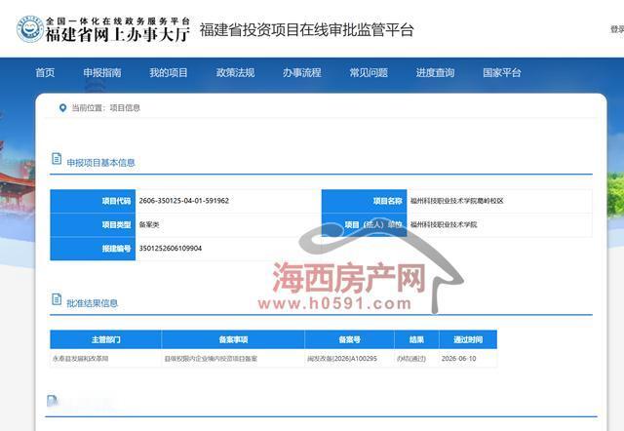Click filing number 闽发改备[2026]A100295
The width and height of the screenshot is (624, 431).
[342, 359]
